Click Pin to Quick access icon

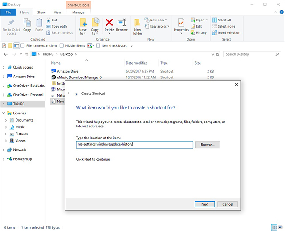(11, 23)
